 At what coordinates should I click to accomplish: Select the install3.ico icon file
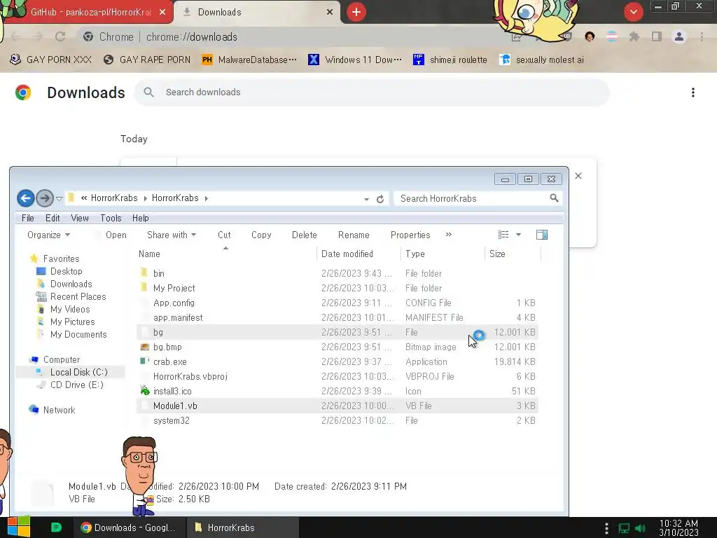coord(337,391)
